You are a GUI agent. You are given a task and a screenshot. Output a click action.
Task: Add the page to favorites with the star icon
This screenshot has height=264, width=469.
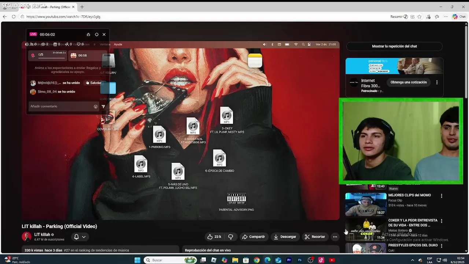(x=420, y=16)
